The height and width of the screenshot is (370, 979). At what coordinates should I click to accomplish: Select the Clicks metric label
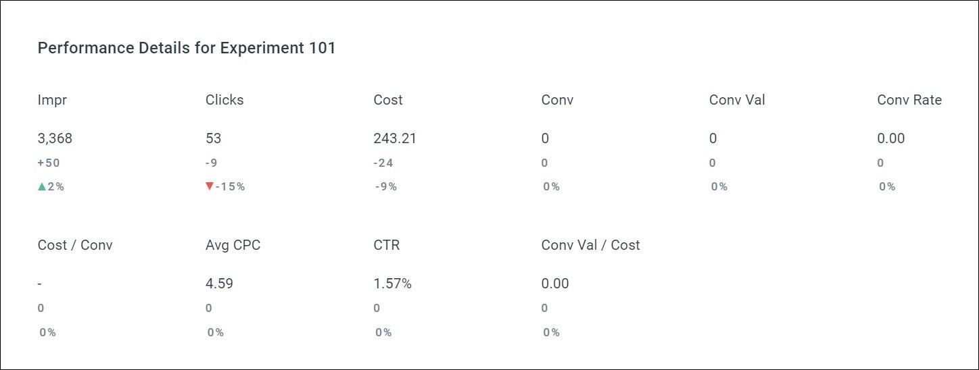[x=224, y=100]
